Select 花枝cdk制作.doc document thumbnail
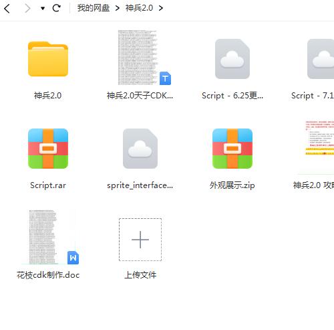The width and height of the screenshot is (334, 330). point(50,237)
